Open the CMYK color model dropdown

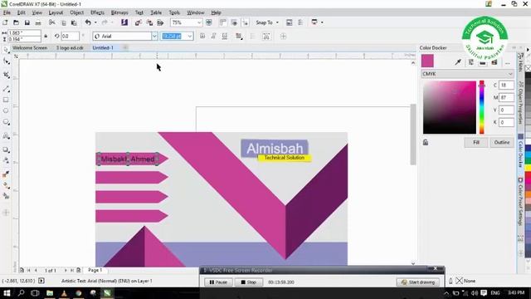(x=467, y=74)
